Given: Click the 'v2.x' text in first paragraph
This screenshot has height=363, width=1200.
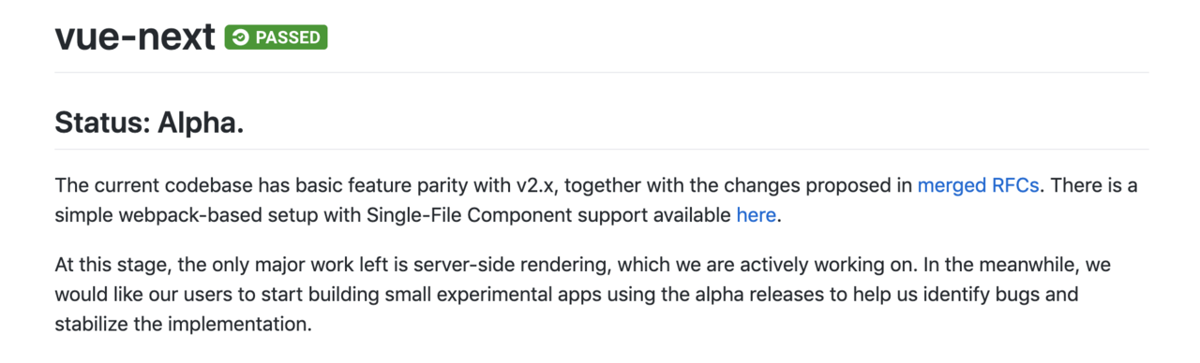Looking at the screenshot, I should 534,185.
